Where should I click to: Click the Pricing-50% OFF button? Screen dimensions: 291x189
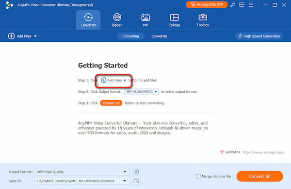coord(207,5)
